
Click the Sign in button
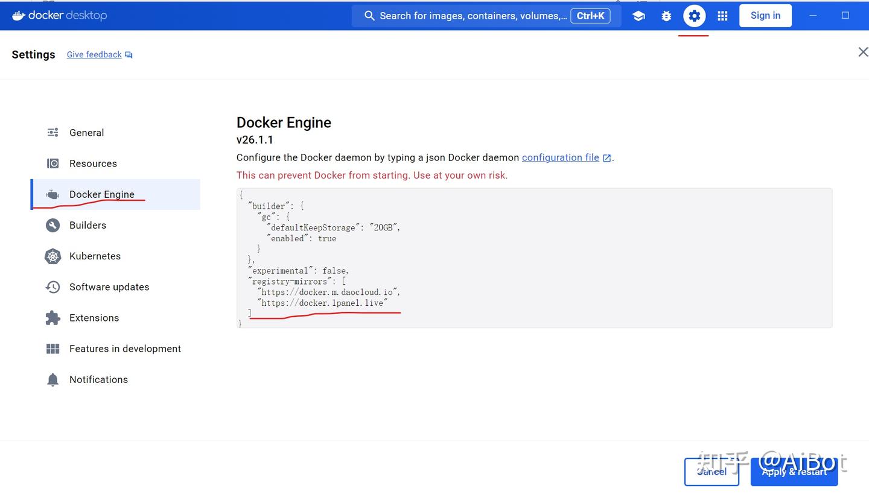point(765,15)
